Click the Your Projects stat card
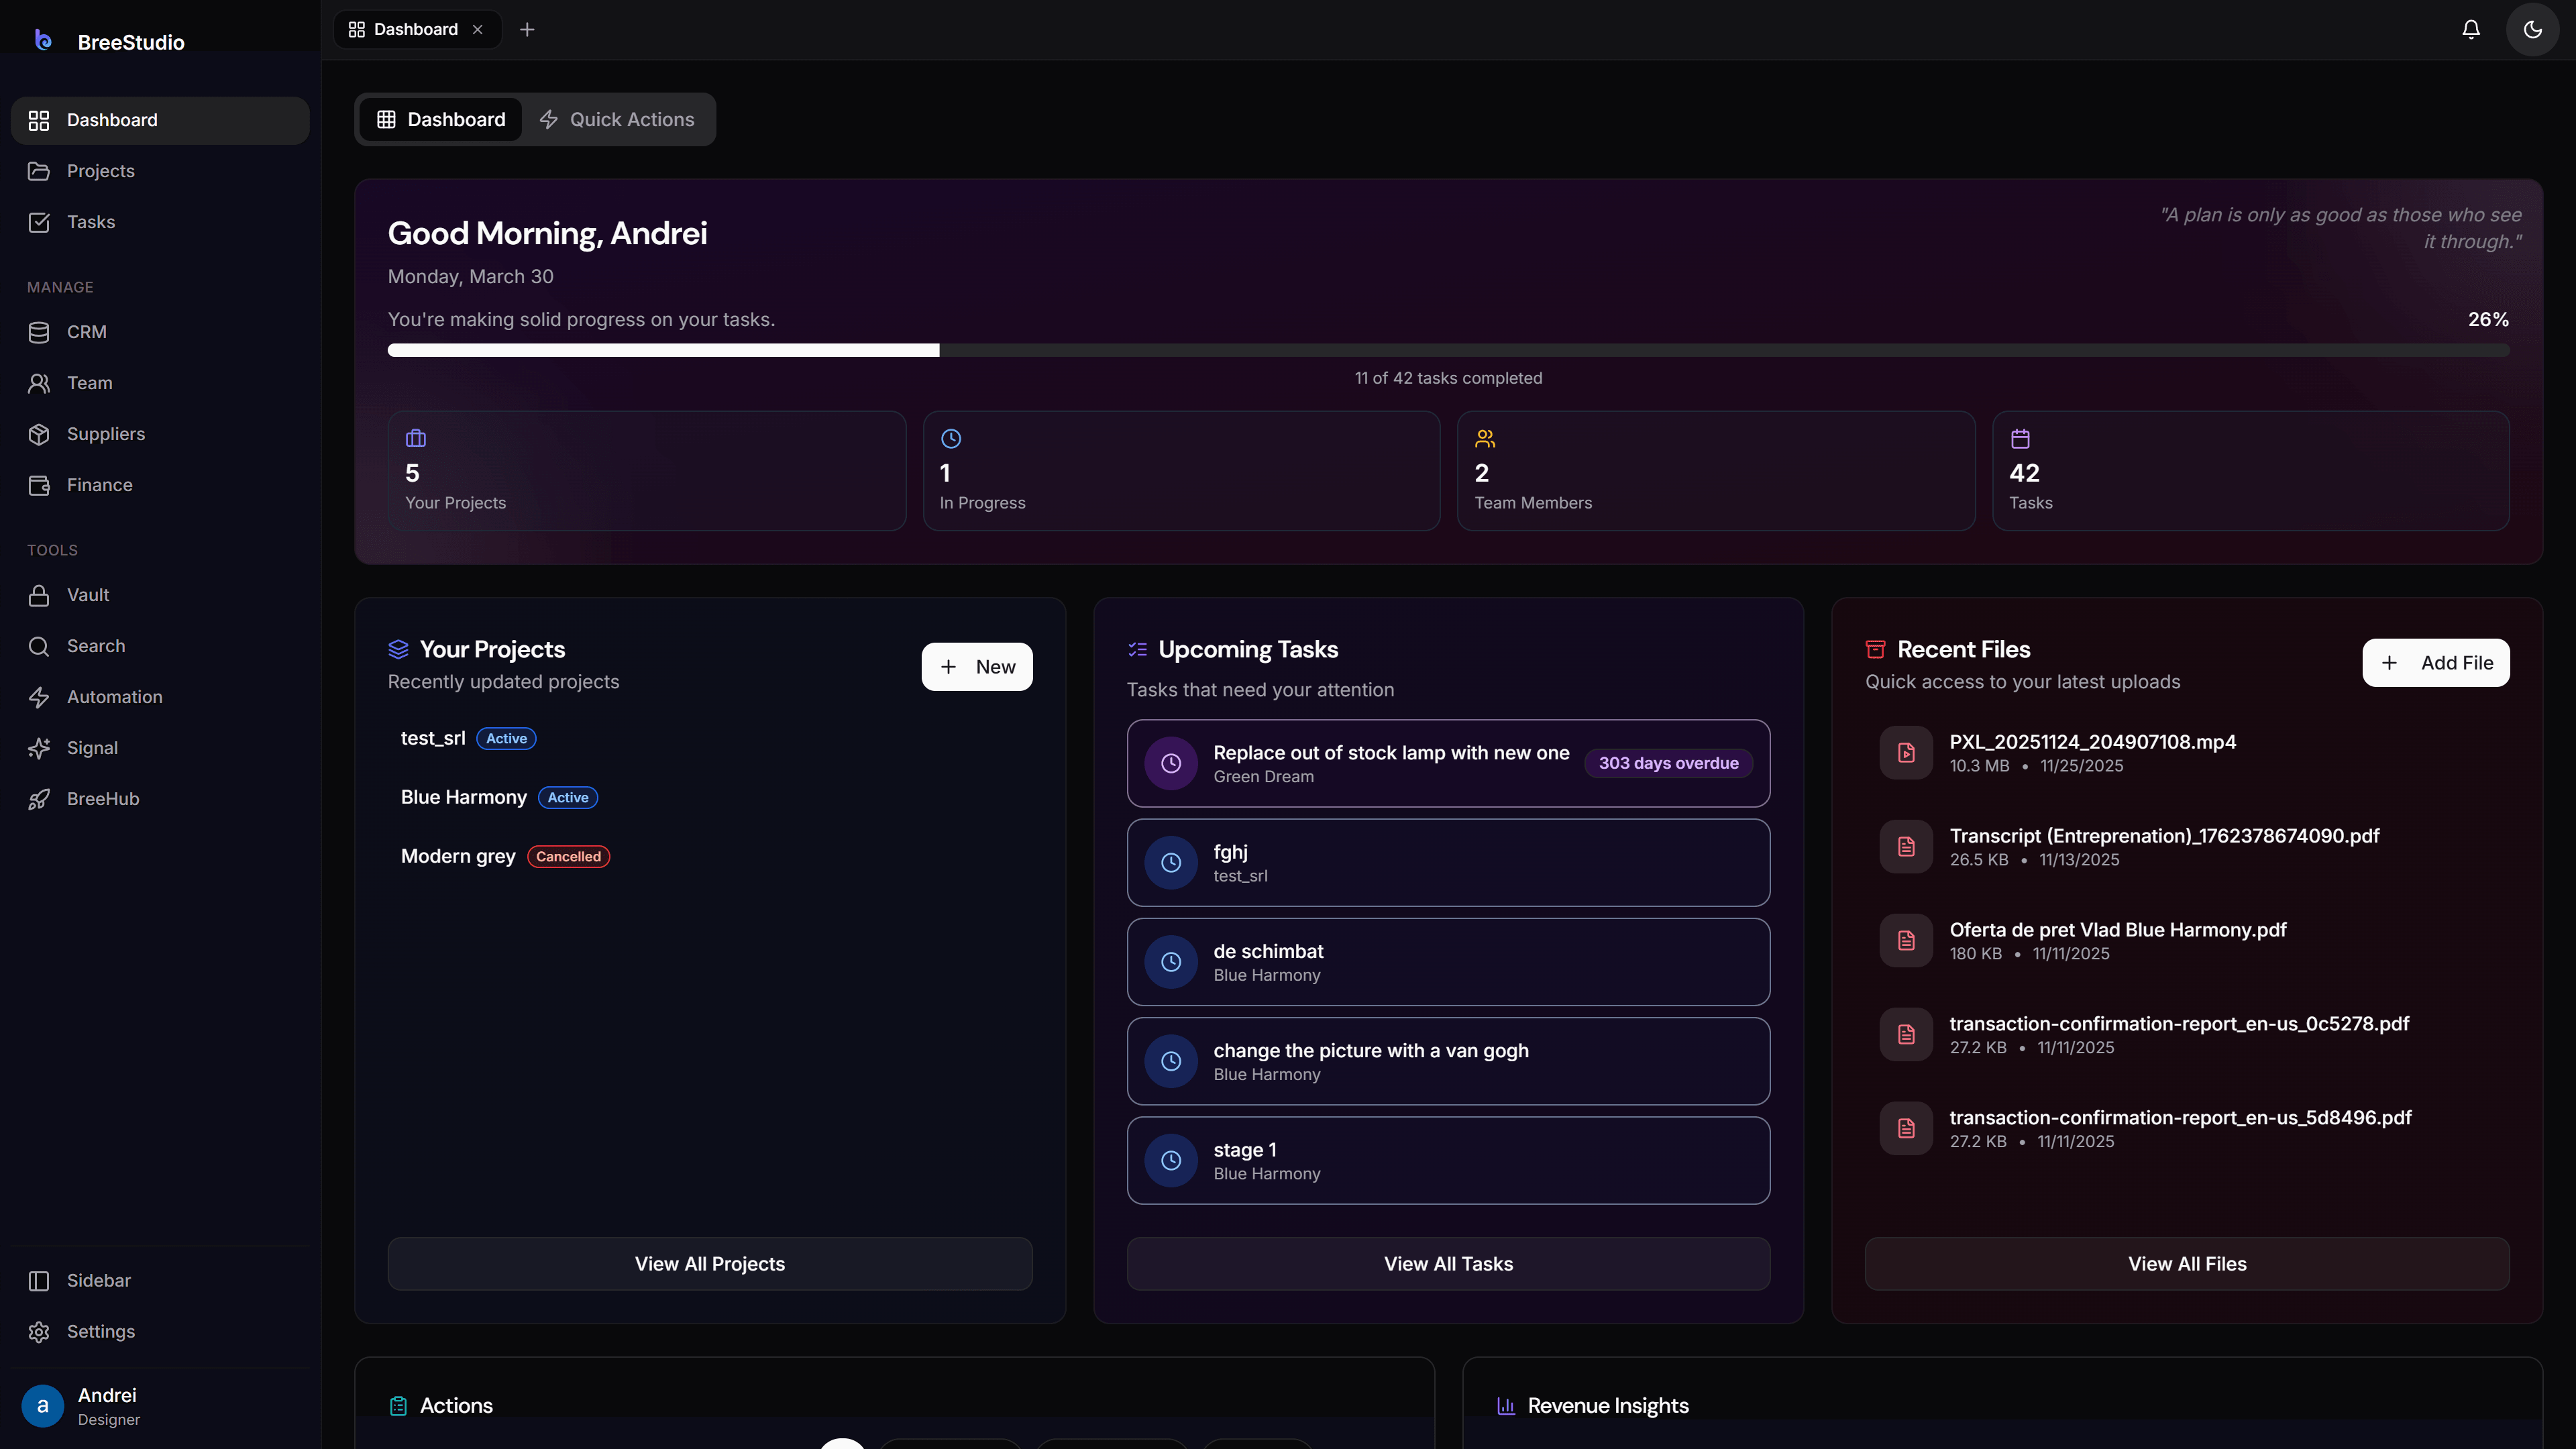2576x1449 pixels. coord(647,471)
